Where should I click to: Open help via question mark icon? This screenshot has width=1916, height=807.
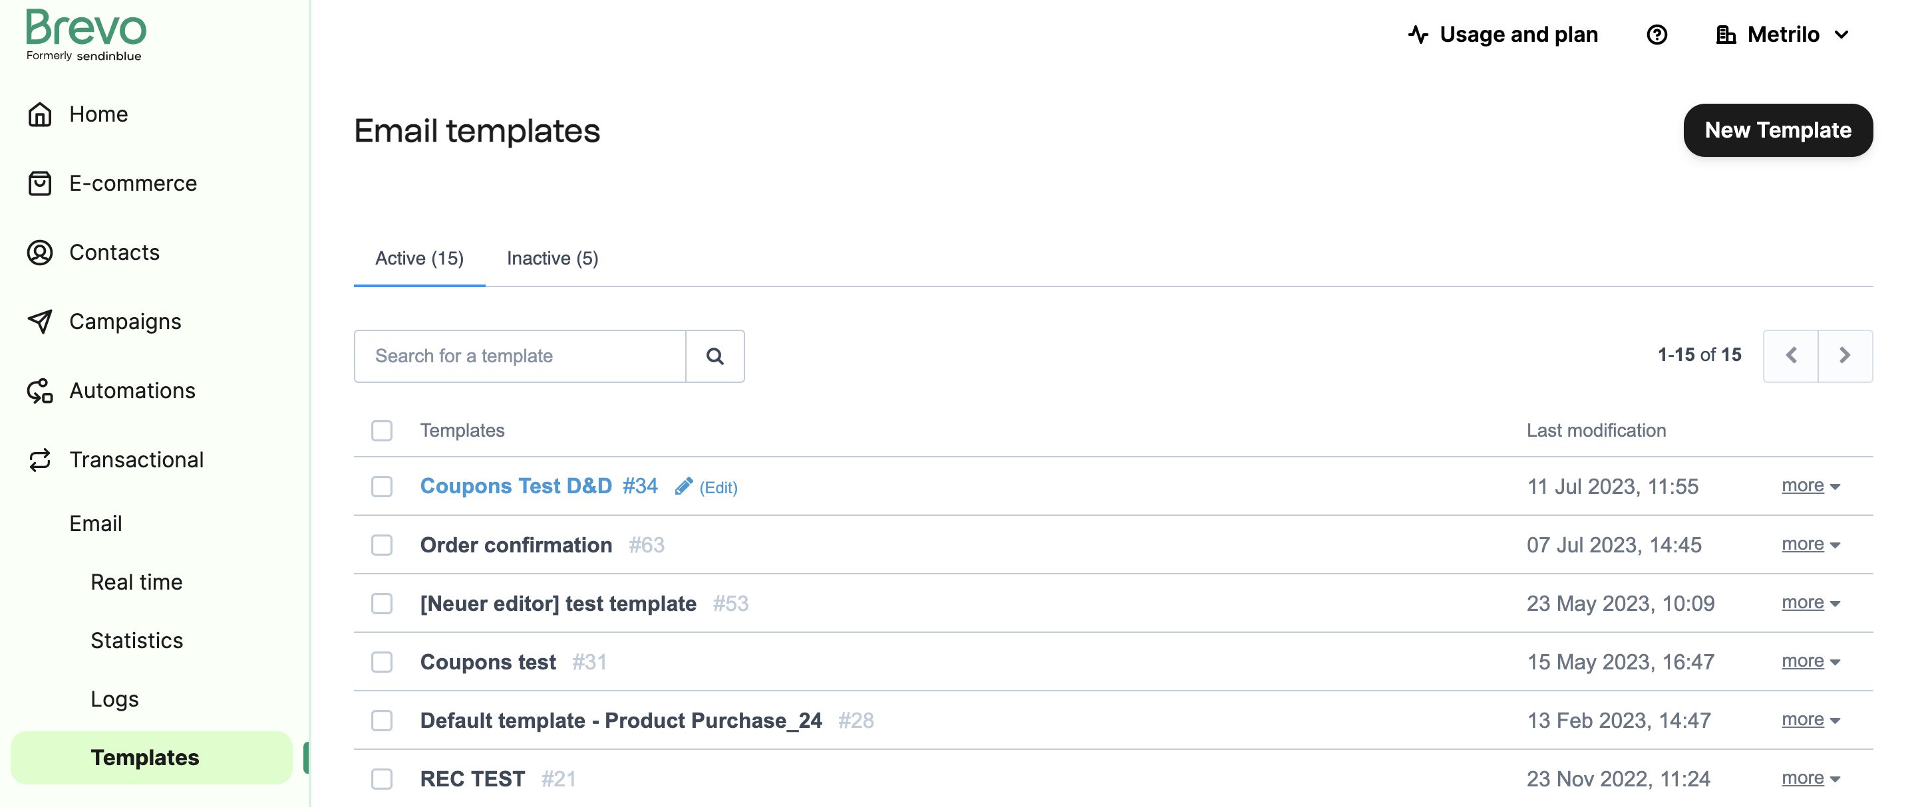point(1657,34)
